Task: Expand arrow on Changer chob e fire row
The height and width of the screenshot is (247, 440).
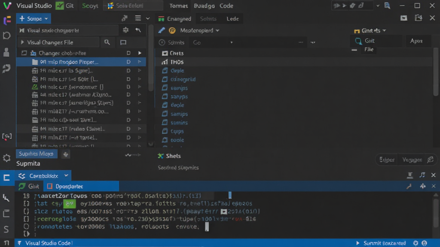Action: tap(140, 53)
